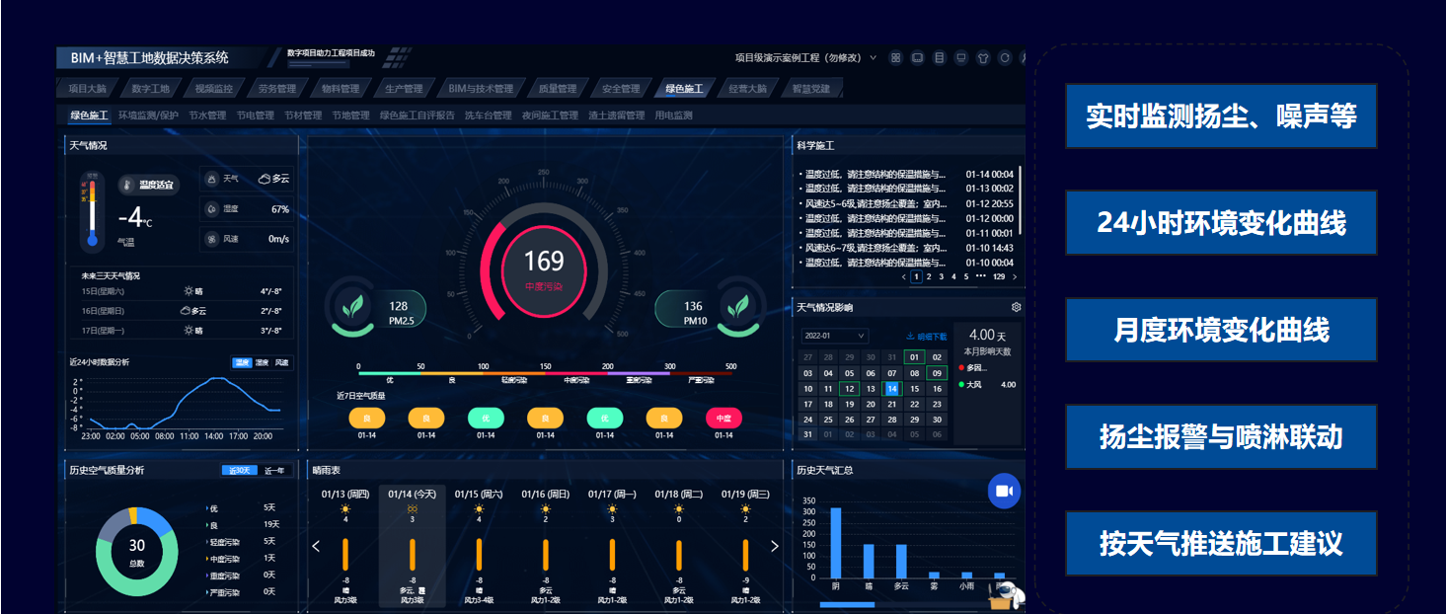The height and width of the screenshot is (614, 1446).
Task: Click the blue video camera floating button
Action: [x=1004, y=491]
